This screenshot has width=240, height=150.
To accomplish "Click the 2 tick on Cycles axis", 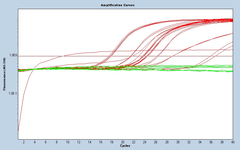I will coord(24,142).
